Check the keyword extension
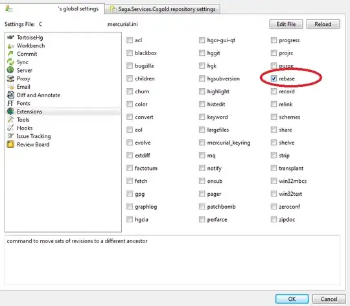350x306 pixels. [x=202, y=117]
